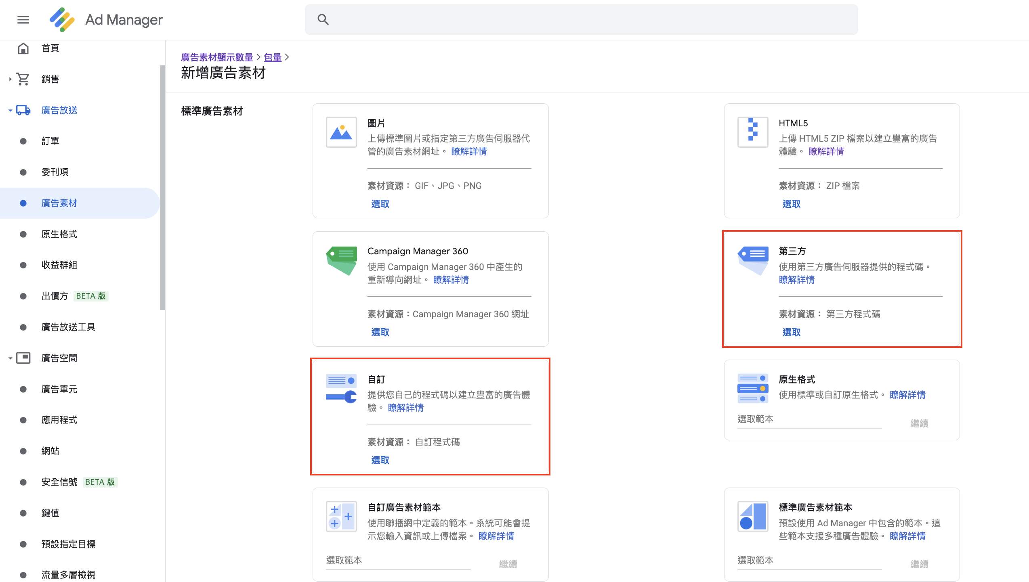Click 選取 in the 第三方 card
Image resolution: width=1029 pixels, height=582 pixels.
pyautogui.click(x=791, y=333)
